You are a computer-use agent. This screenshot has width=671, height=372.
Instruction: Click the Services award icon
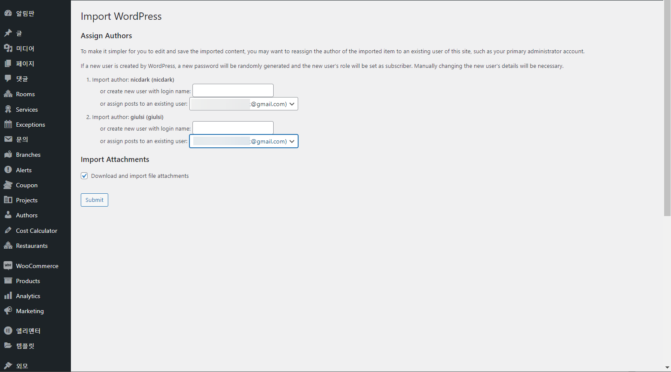tap(8, 110)
